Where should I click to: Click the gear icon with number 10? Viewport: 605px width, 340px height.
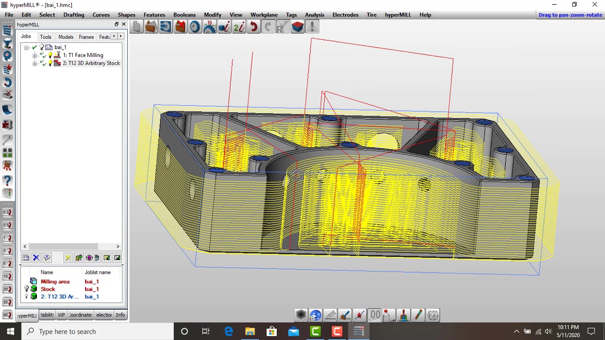(x=209, y=27)
